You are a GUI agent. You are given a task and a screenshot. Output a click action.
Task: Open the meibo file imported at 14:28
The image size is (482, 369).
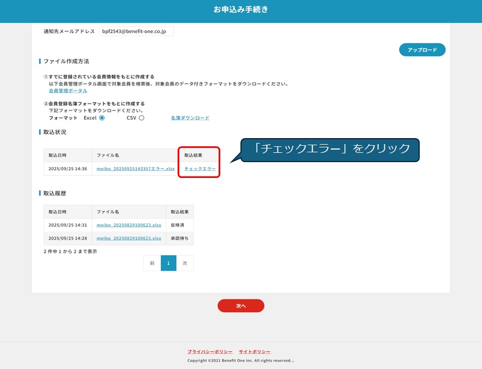(129, 238)
